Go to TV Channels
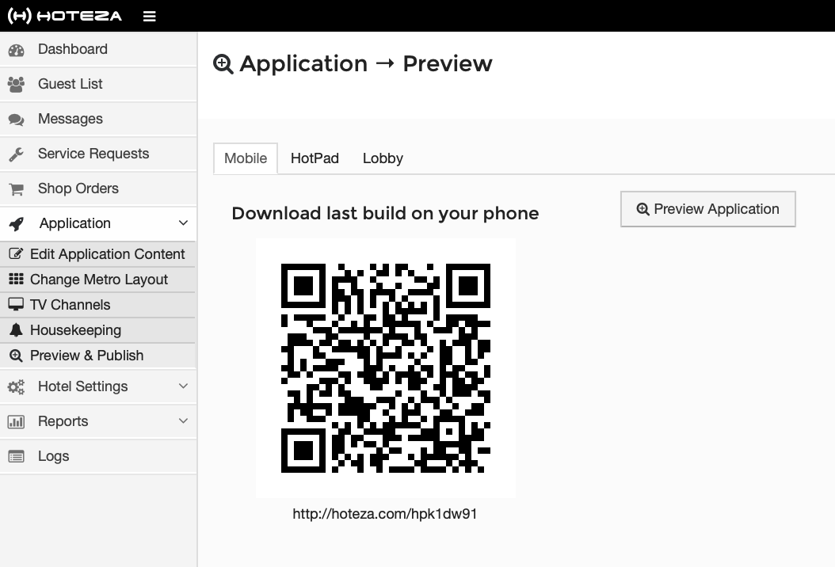Viewport: 835px width, 567px height. [98, 305]
